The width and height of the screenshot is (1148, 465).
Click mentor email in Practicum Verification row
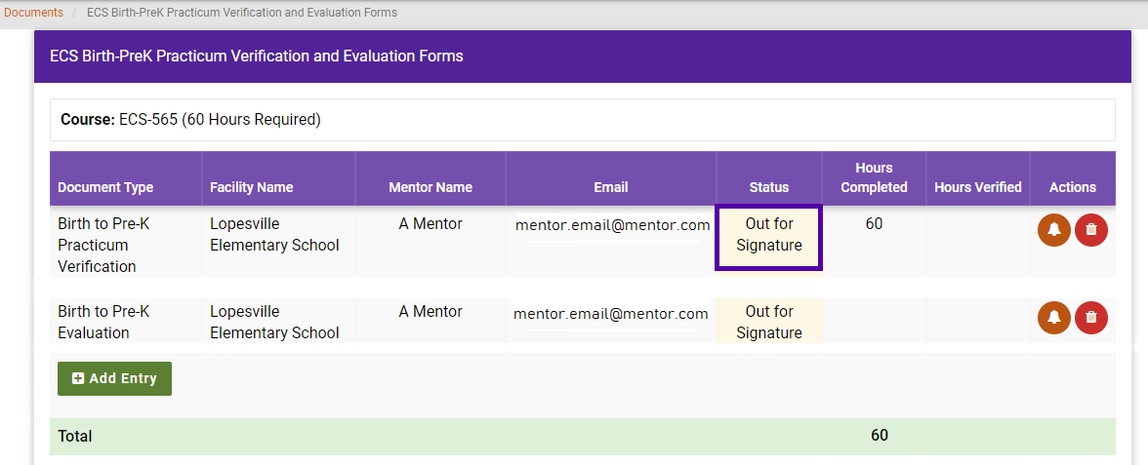pos(613,225)
